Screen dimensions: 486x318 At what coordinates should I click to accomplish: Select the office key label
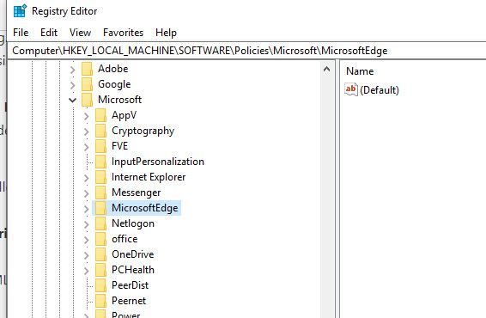pyautogui.click(x=125, y=239)
